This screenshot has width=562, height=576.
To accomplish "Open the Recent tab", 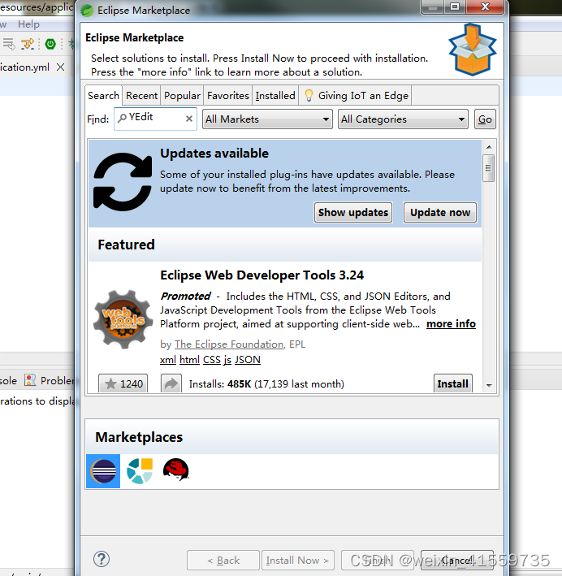I will coord(141,96).
